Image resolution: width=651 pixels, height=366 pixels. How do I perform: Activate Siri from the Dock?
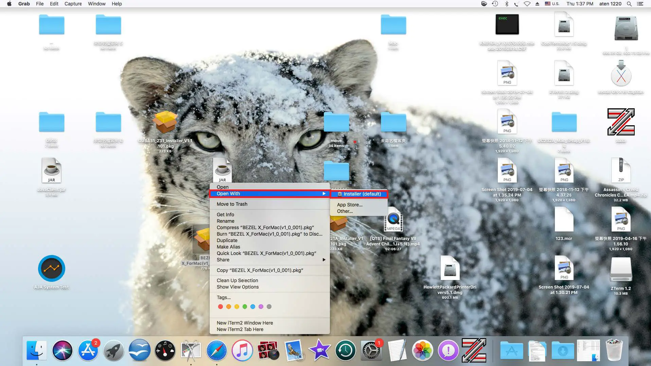pos(63,350)
